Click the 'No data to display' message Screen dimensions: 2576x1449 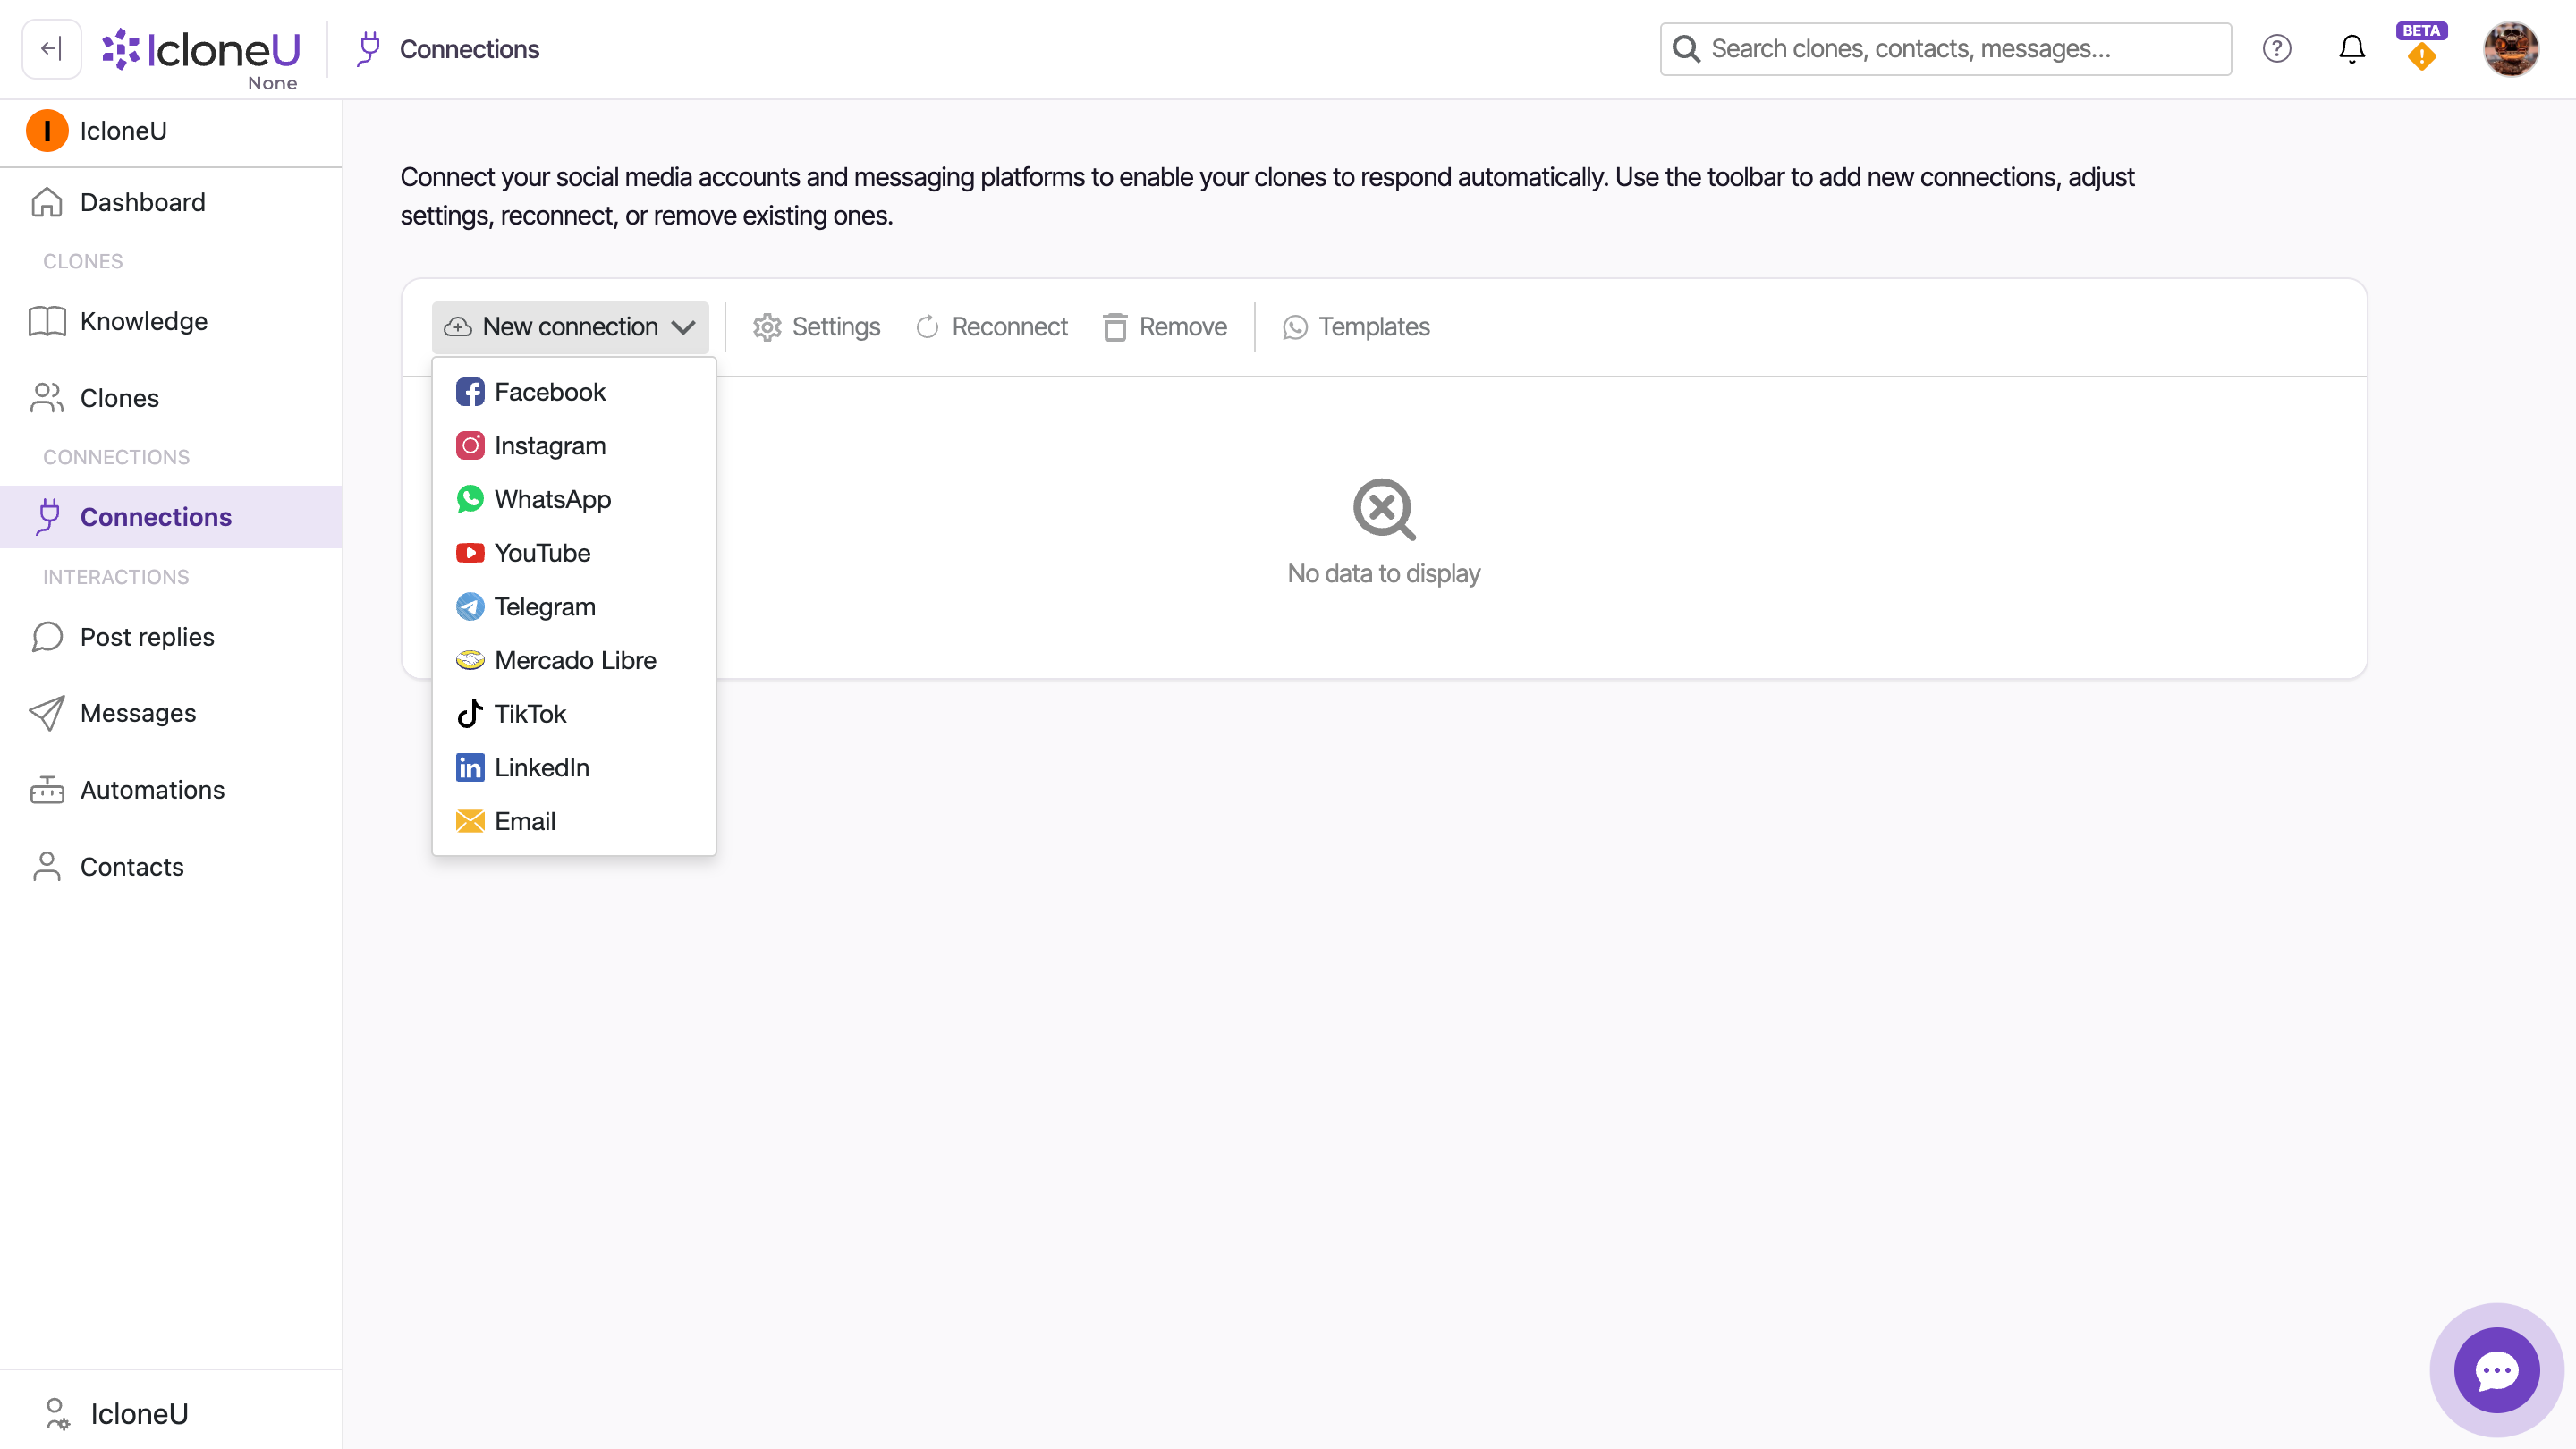pos(1384,573)
